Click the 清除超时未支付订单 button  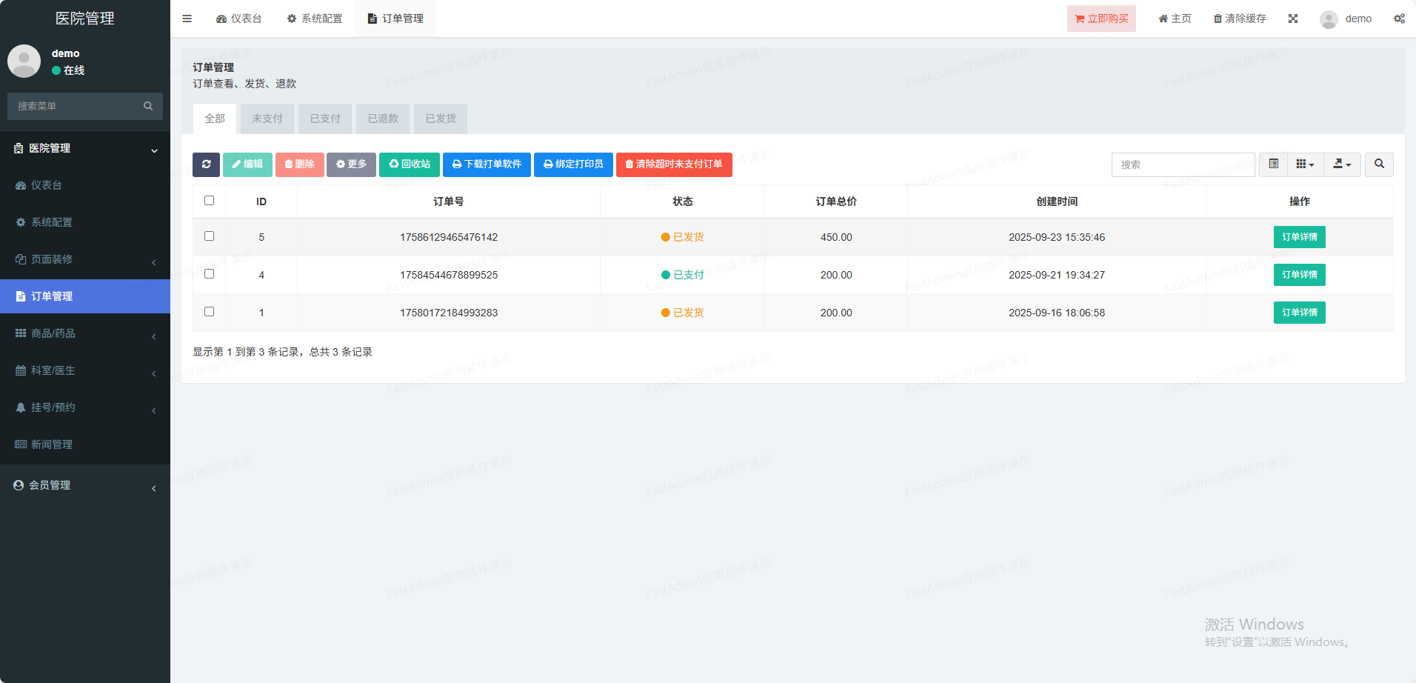click(673, 164)
